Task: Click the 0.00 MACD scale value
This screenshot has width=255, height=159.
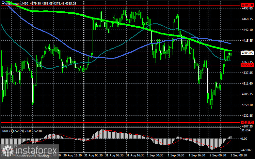Action: [x=244, y=139]
